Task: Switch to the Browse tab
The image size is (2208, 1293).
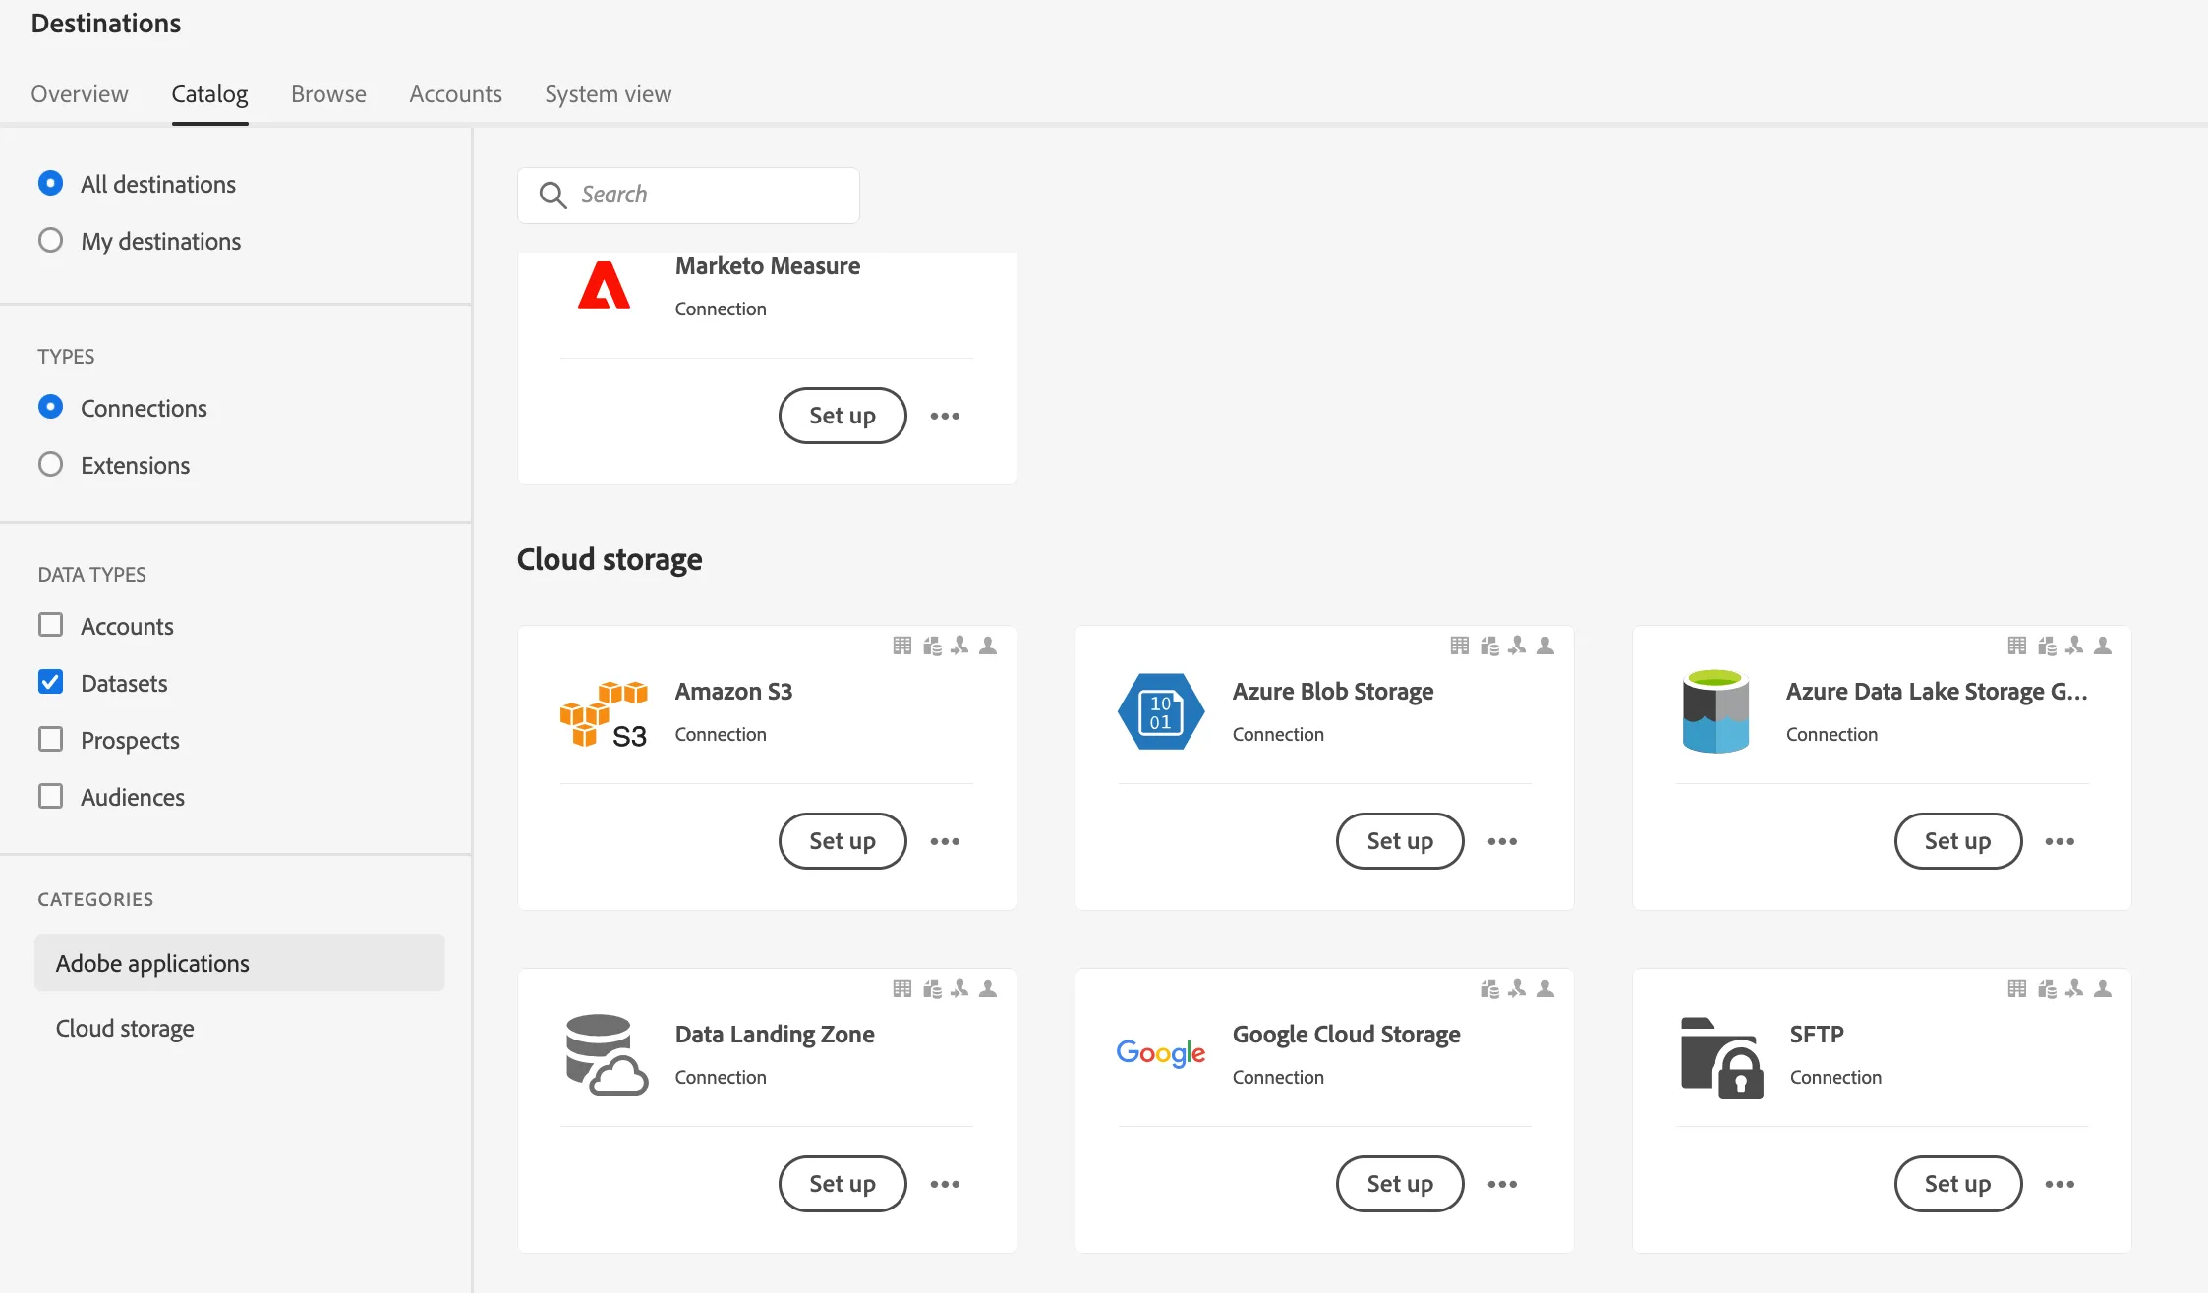Action: coord(328,94)
